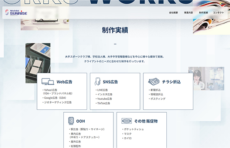
Task: Select the SNS広告 card heading
Action: pyautogui.click(x=110, y=82)
